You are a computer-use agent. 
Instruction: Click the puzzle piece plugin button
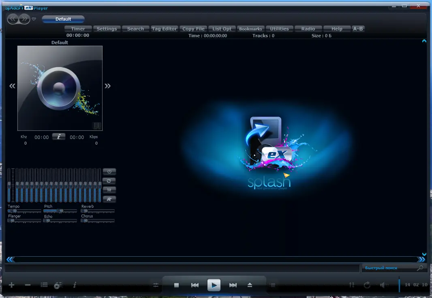[x=109, y=199]
